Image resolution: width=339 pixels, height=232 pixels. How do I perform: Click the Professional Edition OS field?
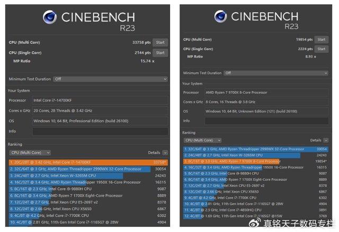coord(100,121)
